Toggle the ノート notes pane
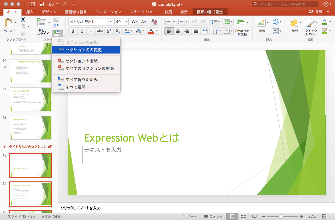 pyautogui.click(x=189, y=216)
